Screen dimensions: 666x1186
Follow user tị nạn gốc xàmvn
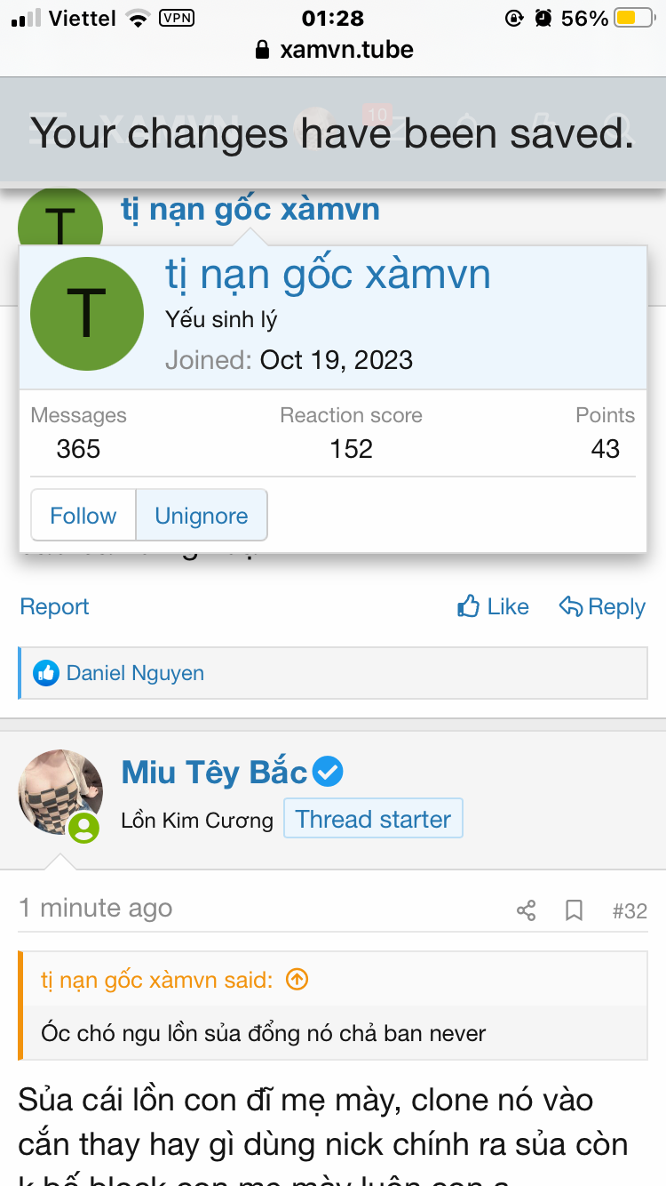coord(83,516)
